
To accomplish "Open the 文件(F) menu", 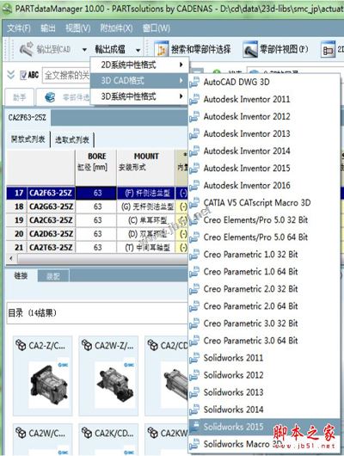I will [x=19, y=28].
